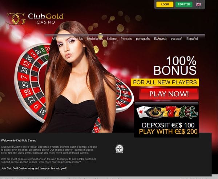The width and height of the screenshot is (218, 179).
Task: Switch language to português
Action: click(x=143, y=38)
